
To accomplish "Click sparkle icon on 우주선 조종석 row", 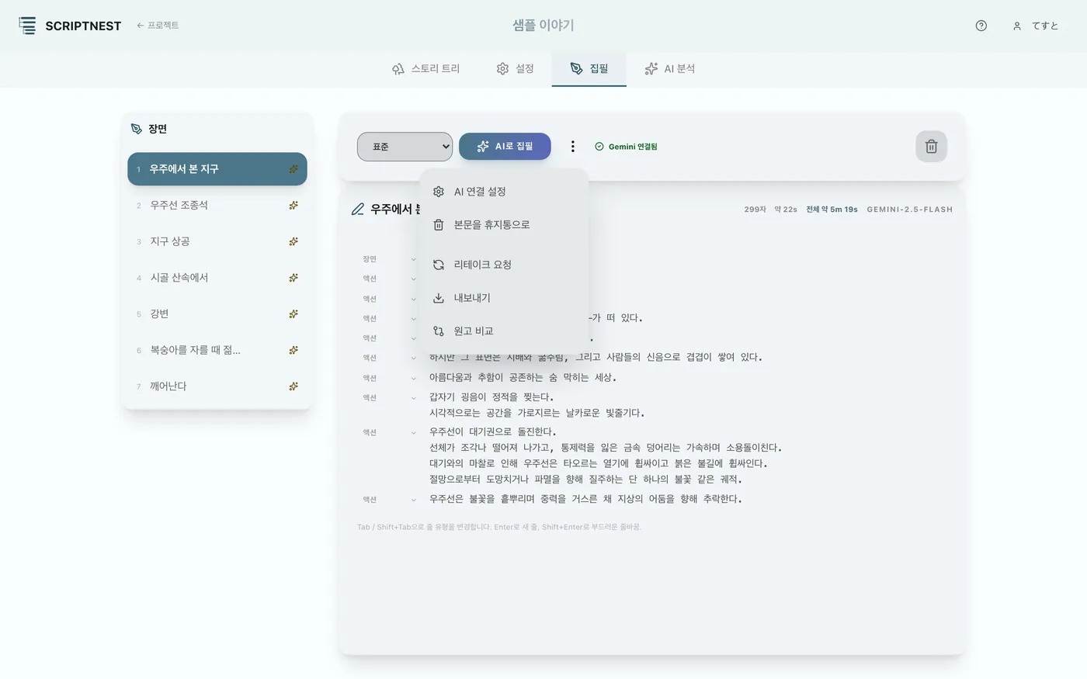I will 293,206.
